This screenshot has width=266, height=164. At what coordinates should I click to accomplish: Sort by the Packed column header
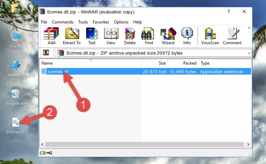coord(183,63)
